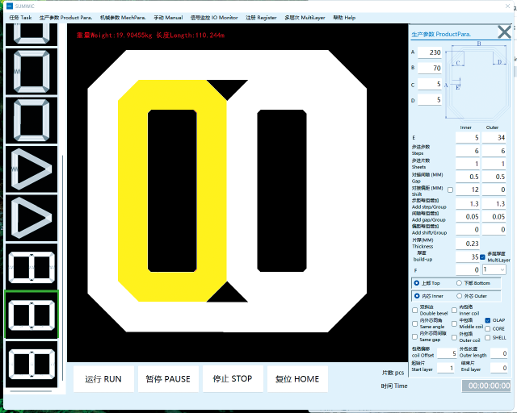The height and width of the screenshot is (413, 517).
Task: Select the Outer radio button
Action: (x=460, y=296)
